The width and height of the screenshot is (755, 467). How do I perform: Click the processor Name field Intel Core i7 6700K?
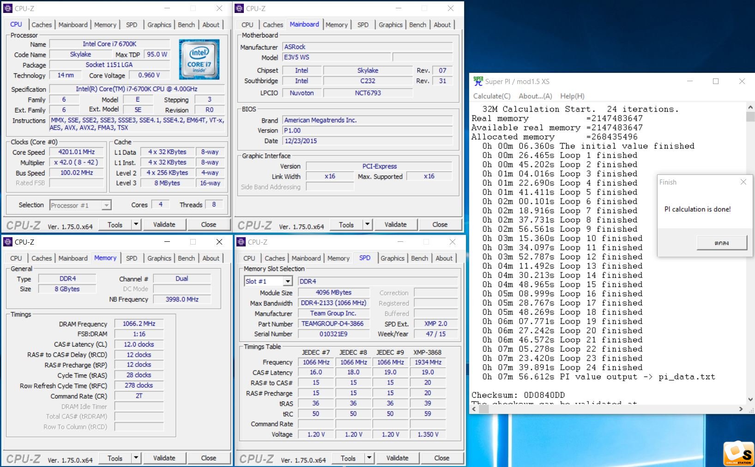[x=109, y=44]
